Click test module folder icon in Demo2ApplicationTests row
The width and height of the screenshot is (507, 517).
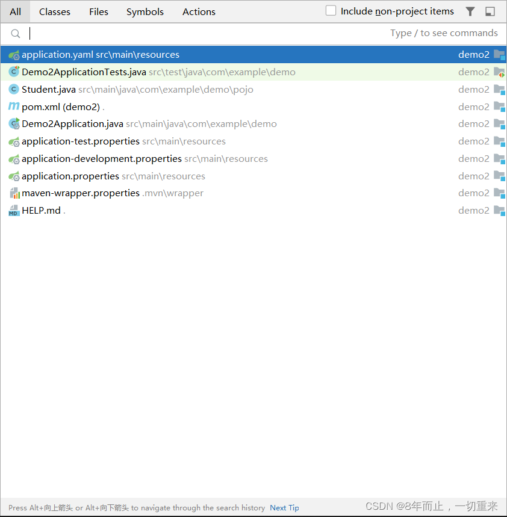pyautogui.click(x=499, y=72)
